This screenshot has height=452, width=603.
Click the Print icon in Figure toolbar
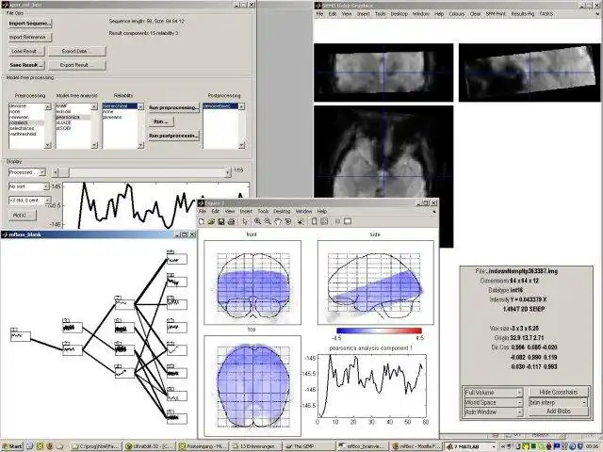(x=231, y=221)
